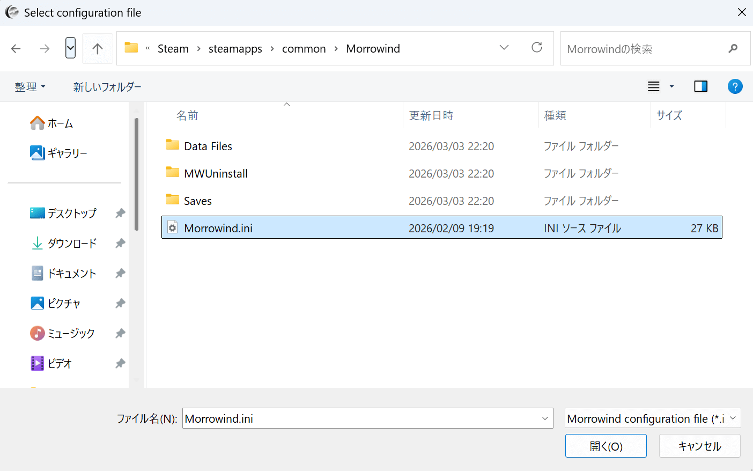Click 新しいフォルダー to create folder
753x471 pixels.
pos(107,87)
